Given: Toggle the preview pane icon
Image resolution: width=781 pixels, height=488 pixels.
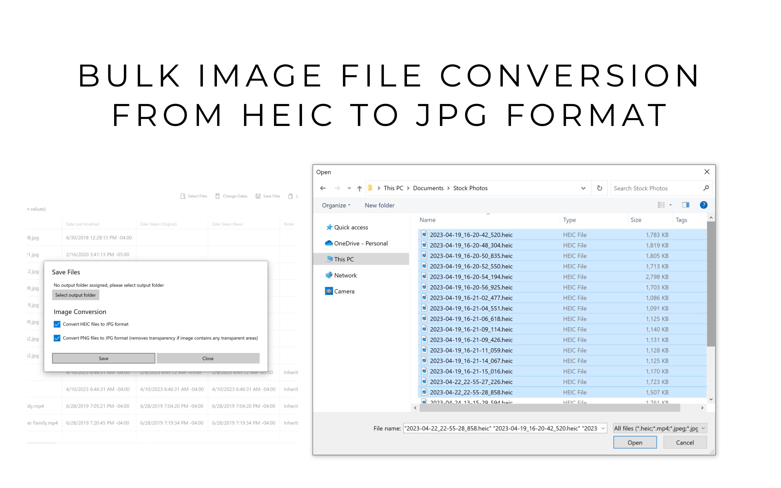Looking at the screenshot, I should point(686,205).
